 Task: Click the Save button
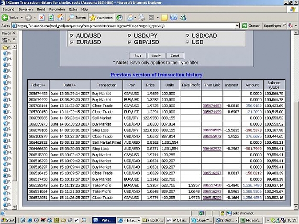click(x=138, y=56)
